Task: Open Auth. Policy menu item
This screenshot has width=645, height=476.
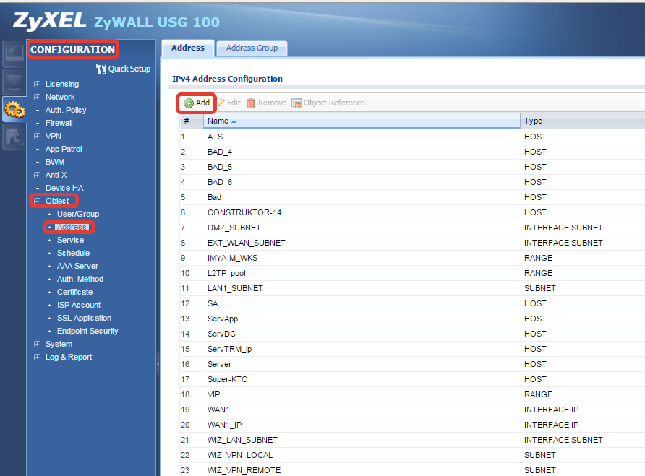Action: pos(66,111)
